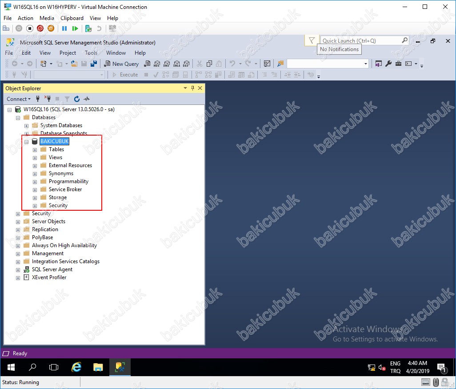Viewport: 456px width, 389px height.
Task: Open the Toolbox icon
Action: point(398,64)
